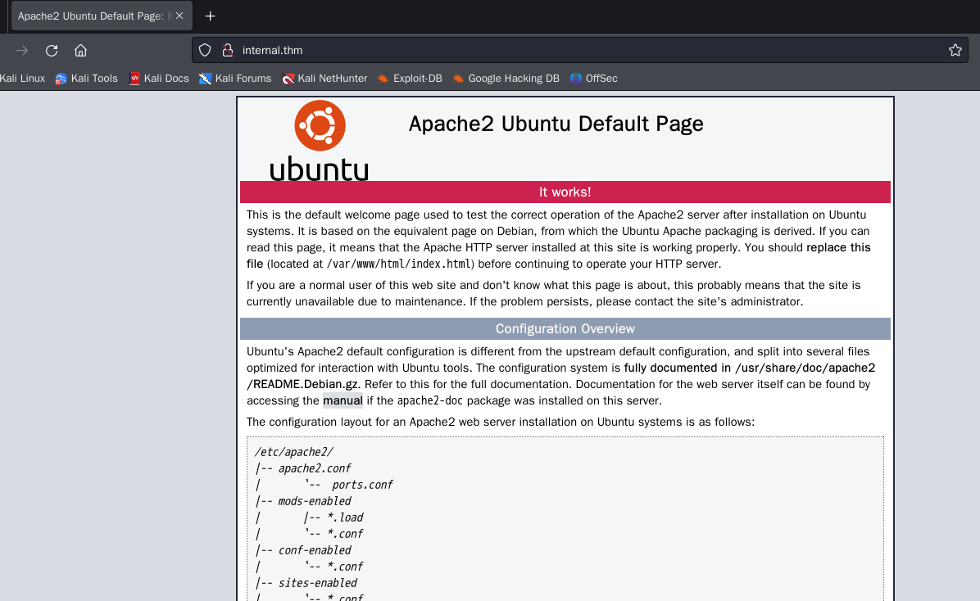The image size is (980, 601).
Task: Click the /etc/apache2/ line in tree
Action: [x=293, y=452]
